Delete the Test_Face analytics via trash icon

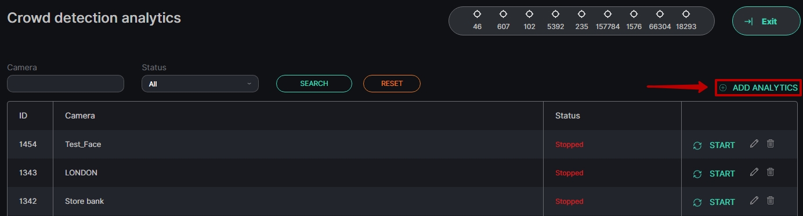coord(771,143)
